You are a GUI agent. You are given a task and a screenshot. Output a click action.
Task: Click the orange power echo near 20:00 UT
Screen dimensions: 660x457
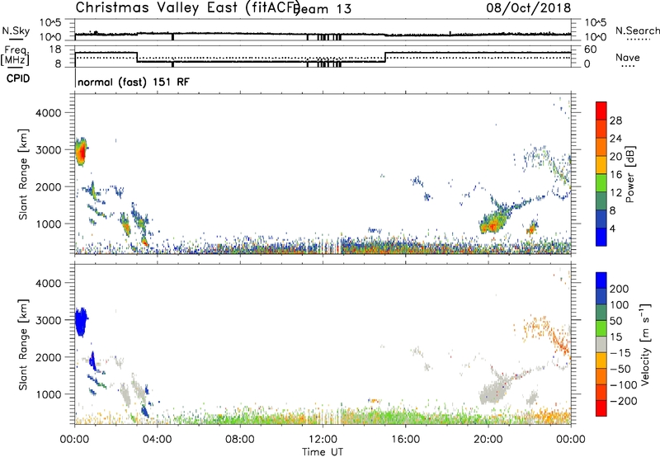click(x=493, y=225)
